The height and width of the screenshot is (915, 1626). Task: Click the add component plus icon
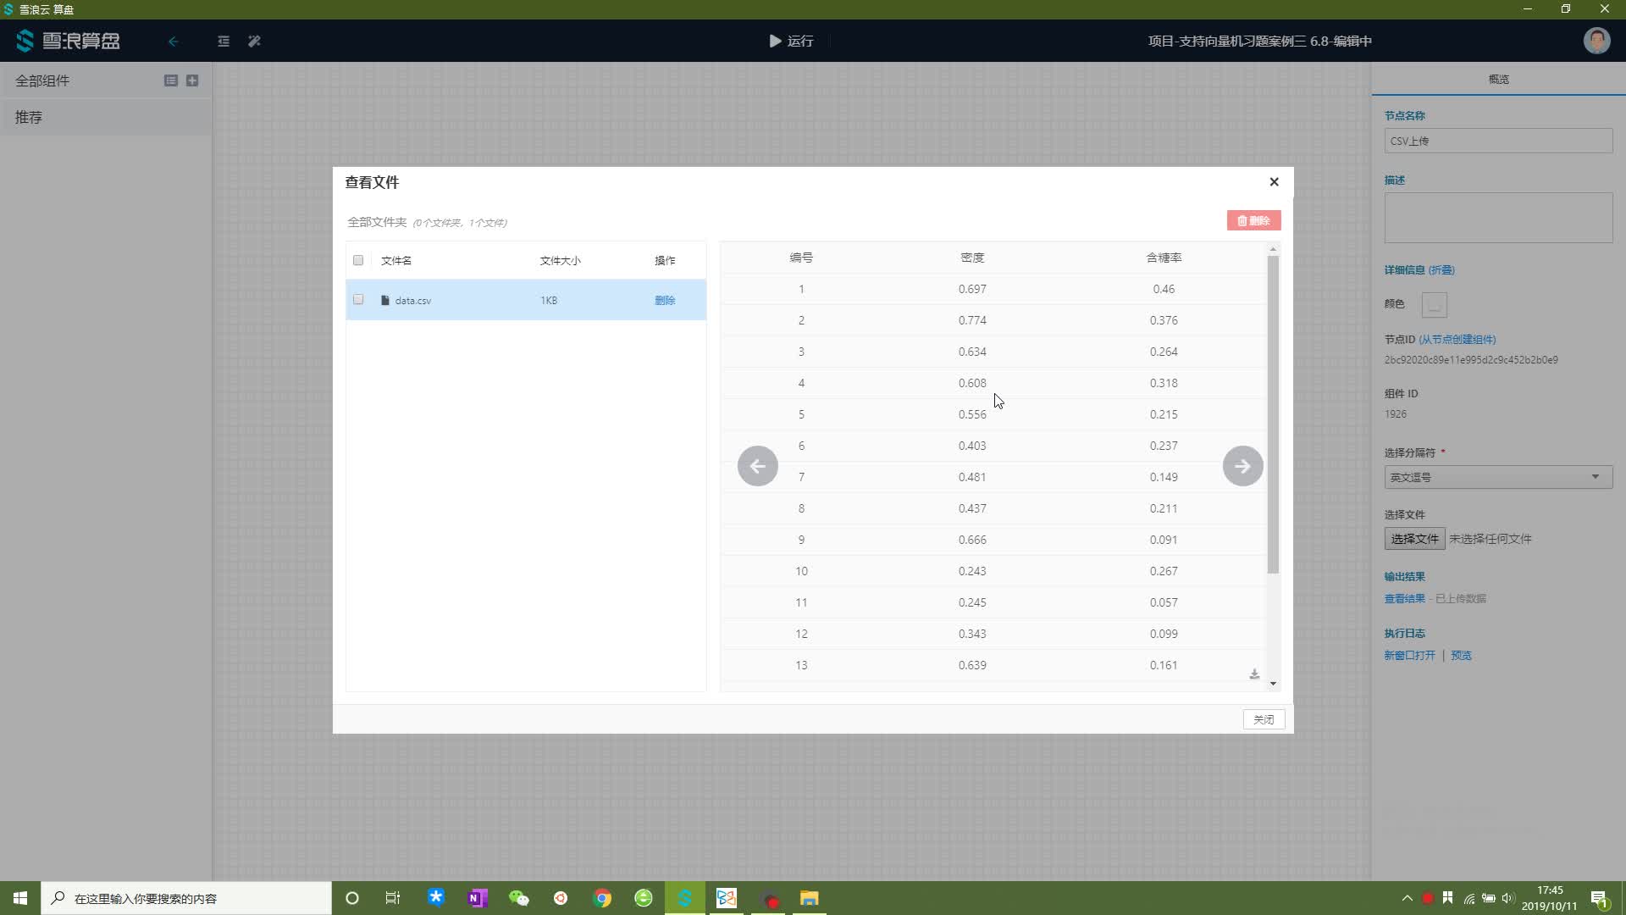pyautogui.click(x=192, y=80)
